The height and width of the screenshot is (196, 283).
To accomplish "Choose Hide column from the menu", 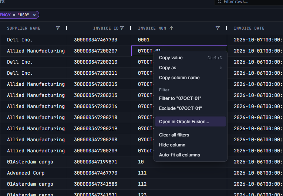I will [191, 145].
